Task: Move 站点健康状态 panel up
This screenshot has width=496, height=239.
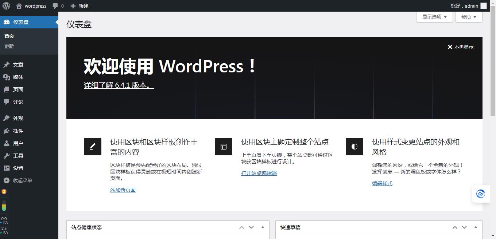Action: (241, 227)
